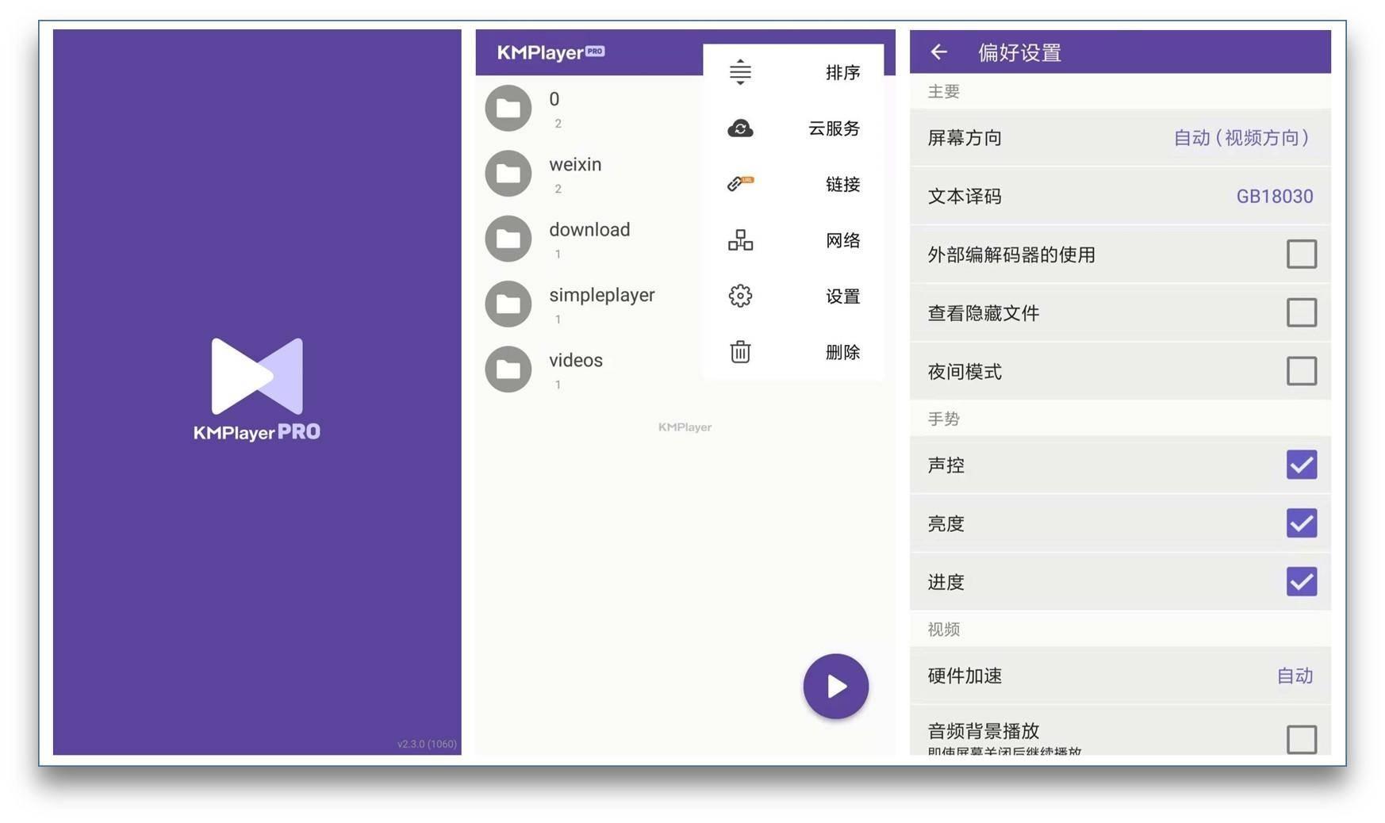Open the download folder icon
1385x823 pixels.
point(508,239)
